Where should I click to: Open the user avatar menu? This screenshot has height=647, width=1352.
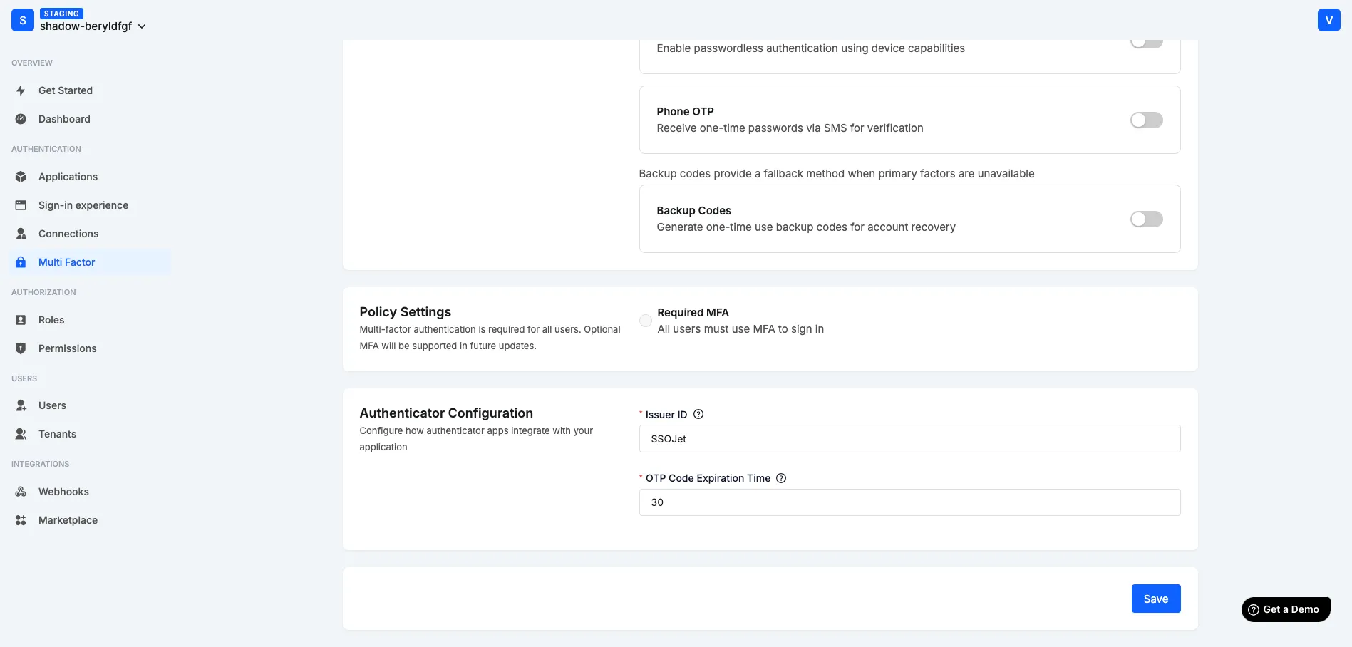[x=1328, y=19]
